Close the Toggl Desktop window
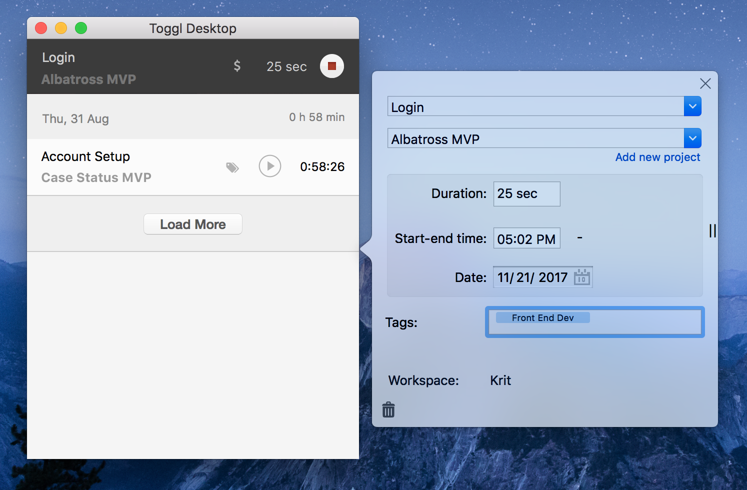Screen dimensions: 747x490 tap(41, 28)
